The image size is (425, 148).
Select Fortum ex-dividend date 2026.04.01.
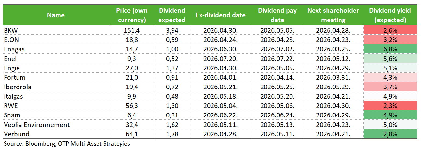[221, 77]
